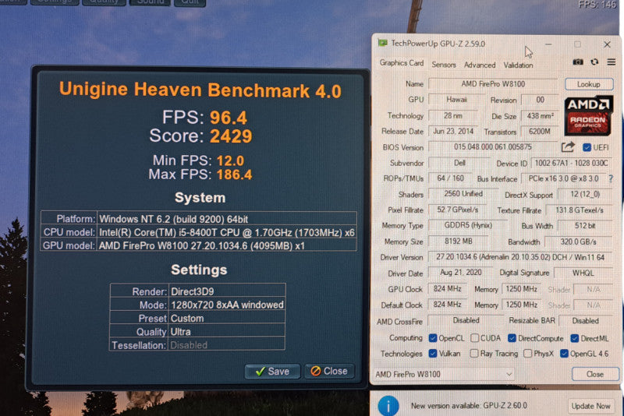Click the Memory Size 8192 MB field
The image size is (624, 416).
coord(458,241)
